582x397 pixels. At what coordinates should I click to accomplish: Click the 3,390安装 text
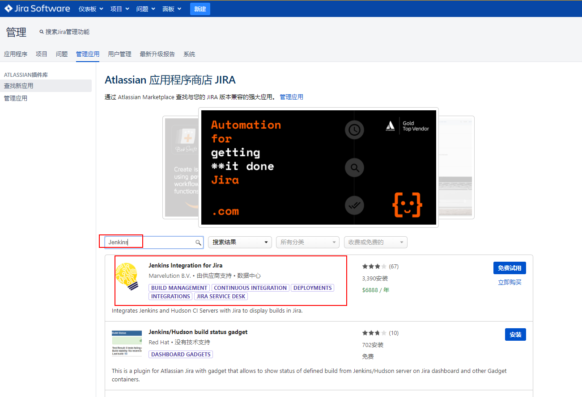pyautogui.click(x=375, y=278)
